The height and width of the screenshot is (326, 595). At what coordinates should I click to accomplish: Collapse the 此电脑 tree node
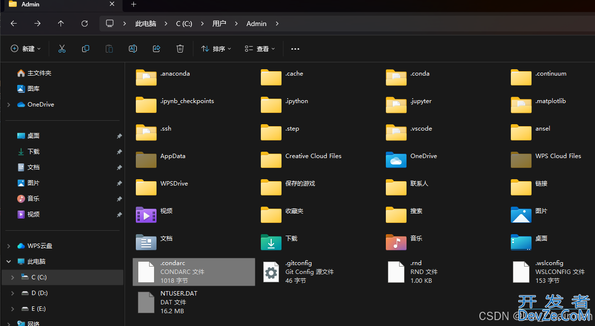tap(8, 262)
